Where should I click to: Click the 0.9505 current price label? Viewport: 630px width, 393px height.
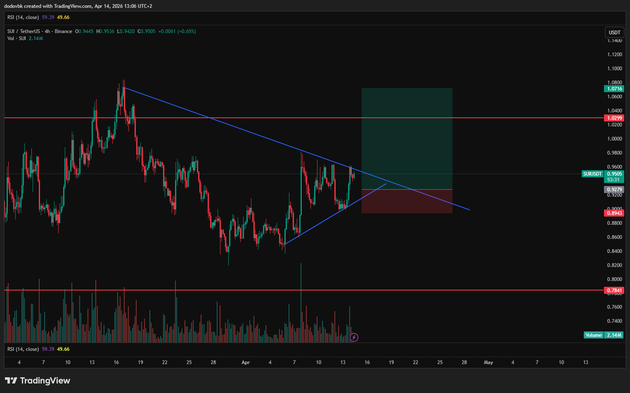tap(614, 173)
